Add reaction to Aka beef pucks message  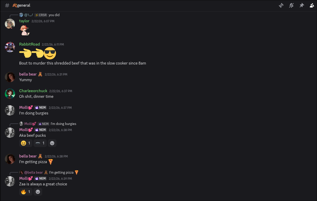(52, 143)
